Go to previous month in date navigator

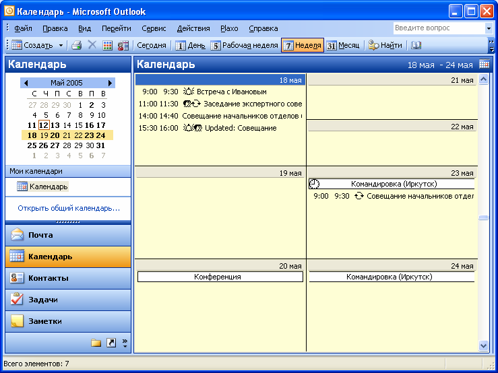point(26,83)
